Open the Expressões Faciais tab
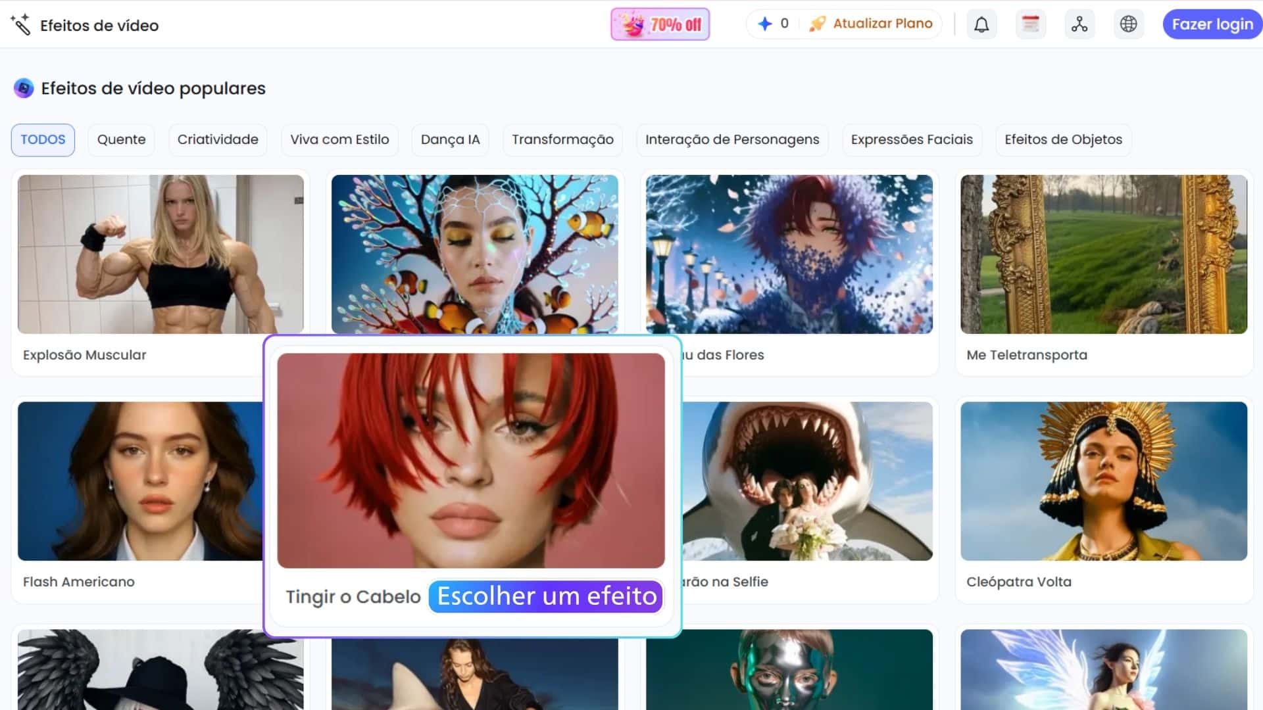Image resolution: width=1263 pixels, height=710 pixels. [x=911, y=139]
